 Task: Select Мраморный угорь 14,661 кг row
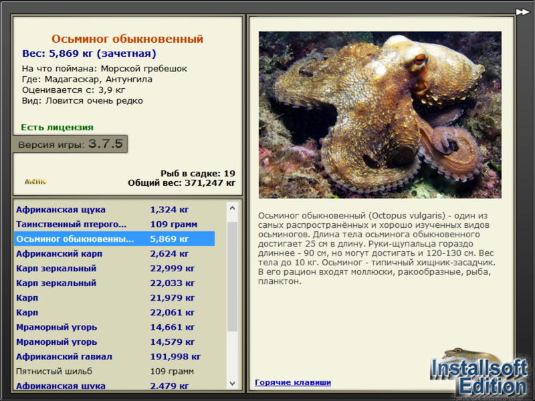[x=114, y=327]
